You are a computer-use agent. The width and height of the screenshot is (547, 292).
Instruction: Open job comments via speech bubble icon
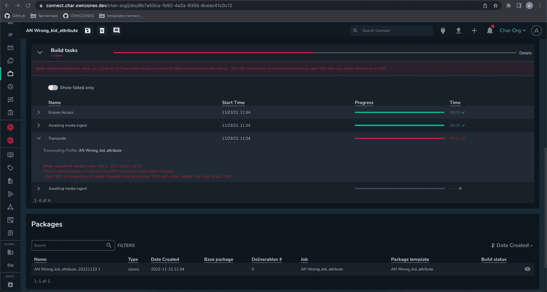[x=116, y=31]
